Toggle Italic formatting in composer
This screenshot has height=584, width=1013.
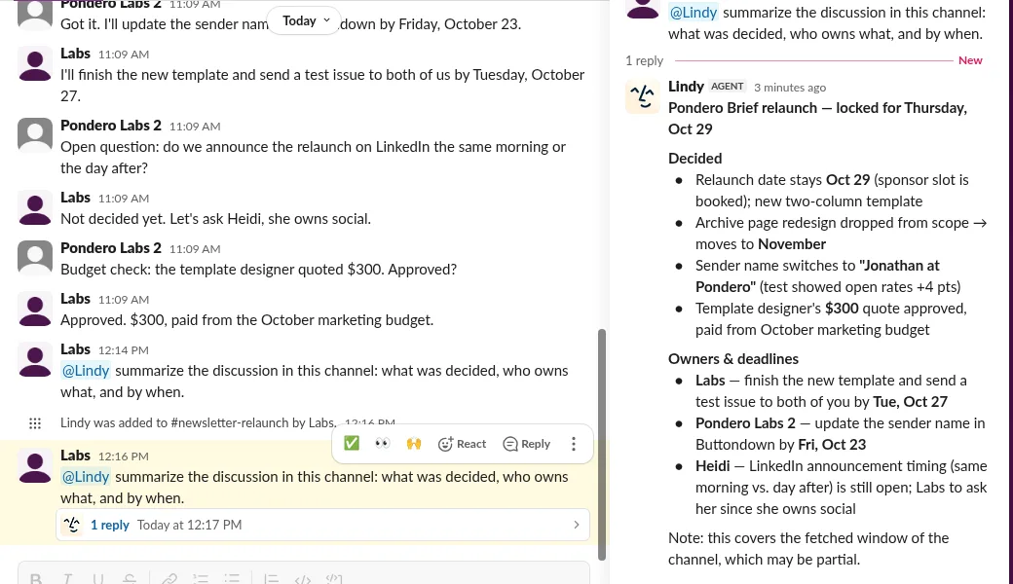tap(67, 578)
